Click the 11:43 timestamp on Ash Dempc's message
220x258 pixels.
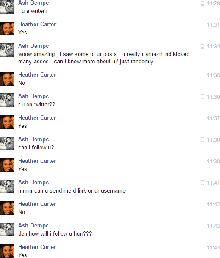(214, 226)
